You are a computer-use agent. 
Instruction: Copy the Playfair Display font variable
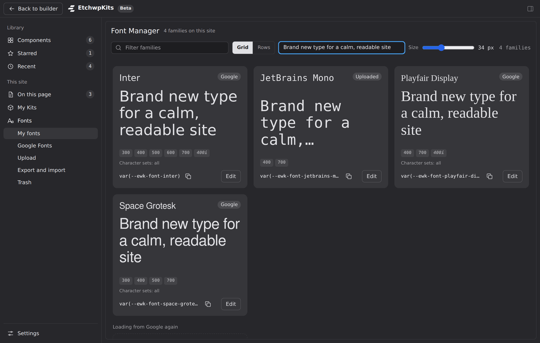click(x=489, y=176)
